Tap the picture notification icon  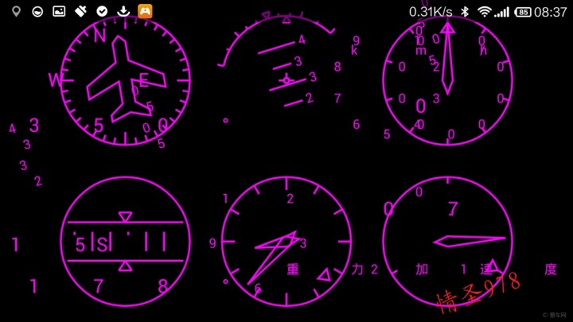(59, 11)
